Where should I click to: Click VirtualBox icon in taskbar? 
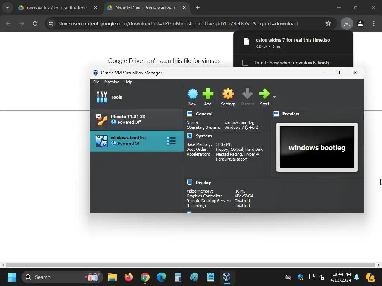(227, 277)
